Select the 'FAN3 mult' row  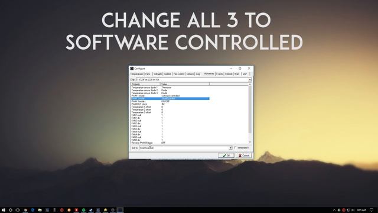click(170, 126)
